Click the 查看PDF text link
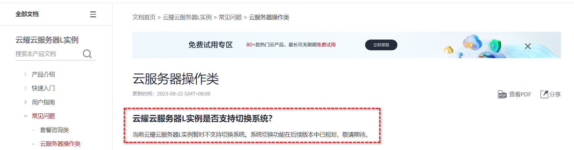 click(520, 94)
